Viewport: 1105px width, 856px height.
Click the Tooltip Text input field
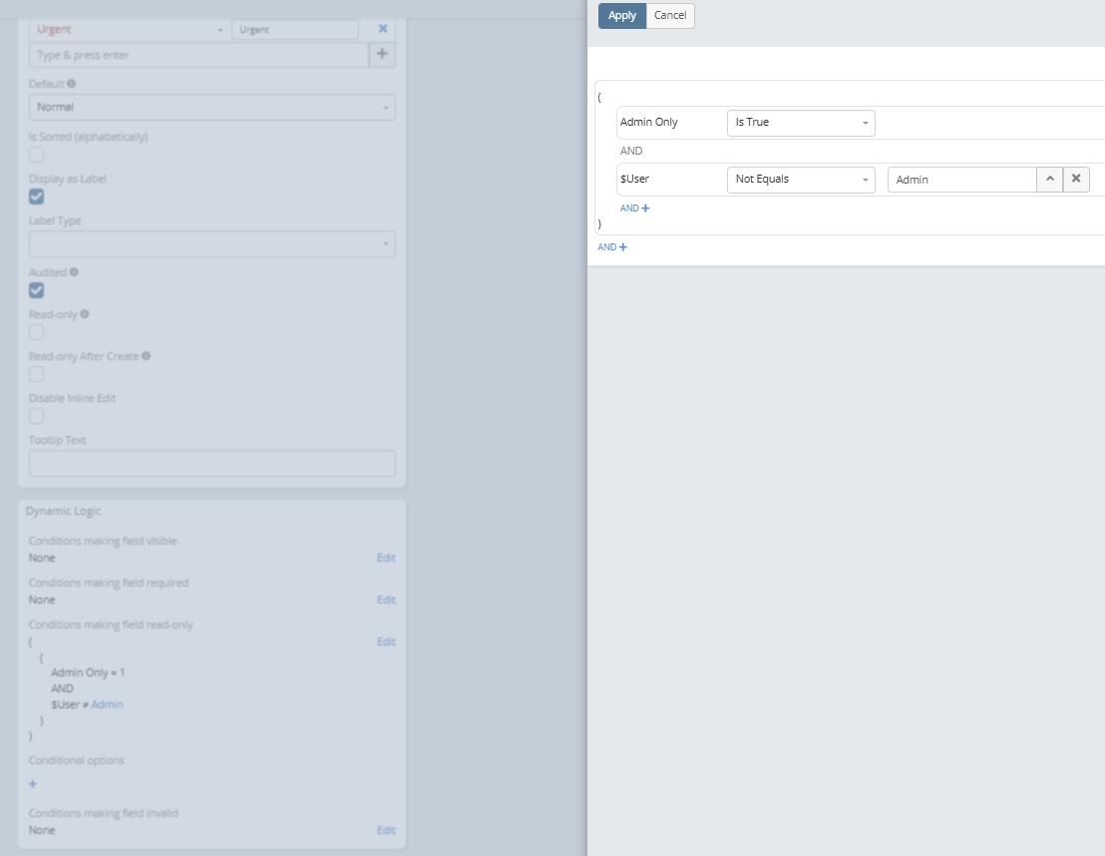(211, 464)
